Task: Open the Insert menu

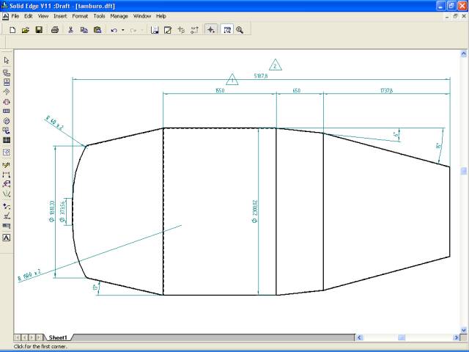Action: [60, 15]
